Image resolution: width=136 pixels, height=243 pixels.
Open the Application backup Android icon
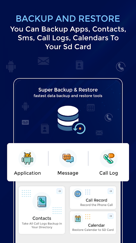27,158
